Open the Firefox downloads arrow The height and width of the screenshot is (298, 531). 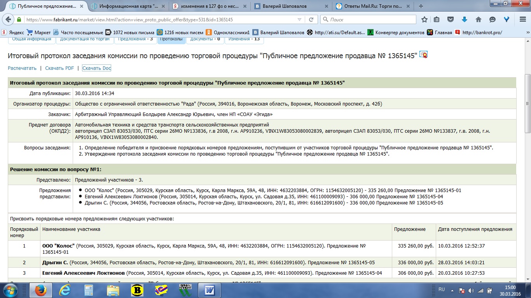(464, 19)
